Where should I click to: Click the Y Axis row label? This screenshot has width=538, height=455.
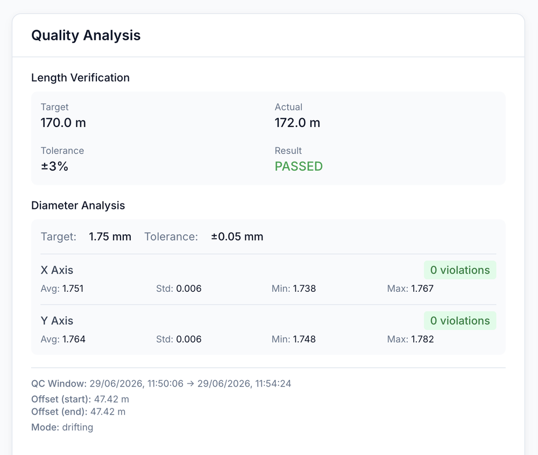click(x=57, y=321)
